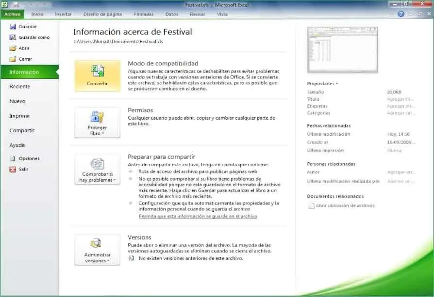The width and height of the screenshot is (434, 297).
Task: Switch to the Insertar ribbon tab
Action: click(63, 14)
